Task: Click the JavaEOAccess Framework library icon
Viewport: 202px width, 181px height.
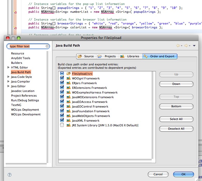Action: (x=68, y=102)
